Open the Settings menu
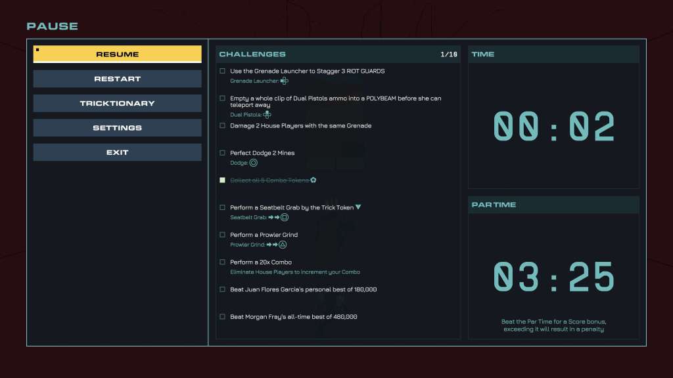 117,128
